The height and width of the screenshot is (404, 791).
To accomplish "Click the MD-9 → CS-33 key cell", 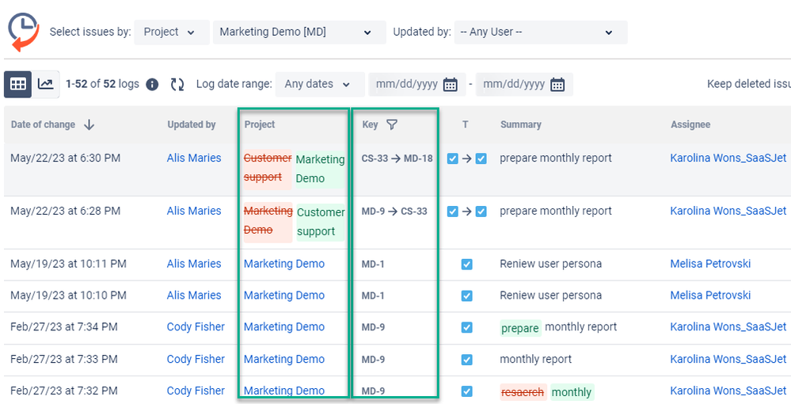I will pos(394,212).
